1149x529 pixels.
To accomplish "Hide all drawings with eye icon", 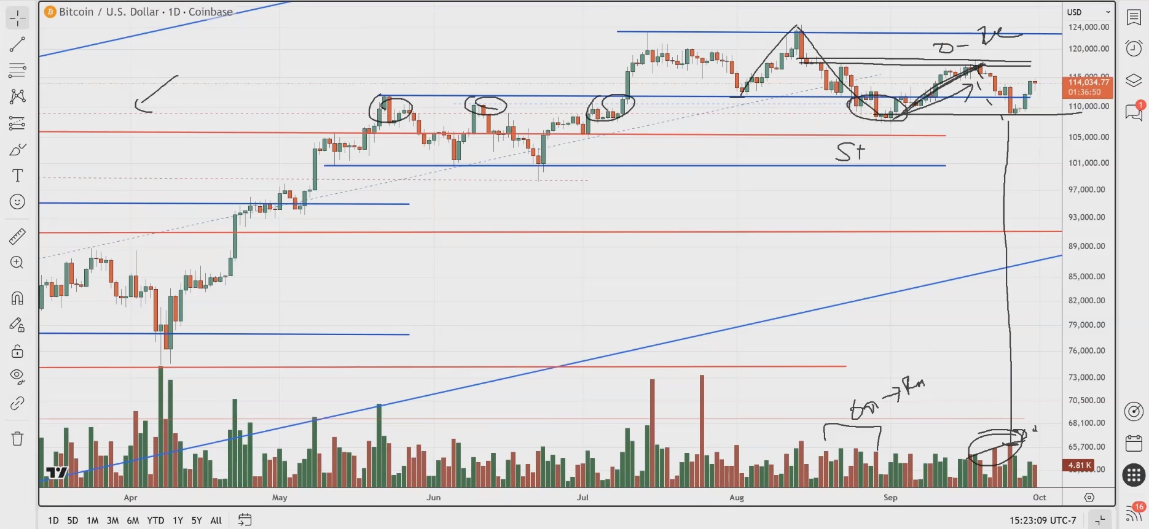I will (17, 376).
